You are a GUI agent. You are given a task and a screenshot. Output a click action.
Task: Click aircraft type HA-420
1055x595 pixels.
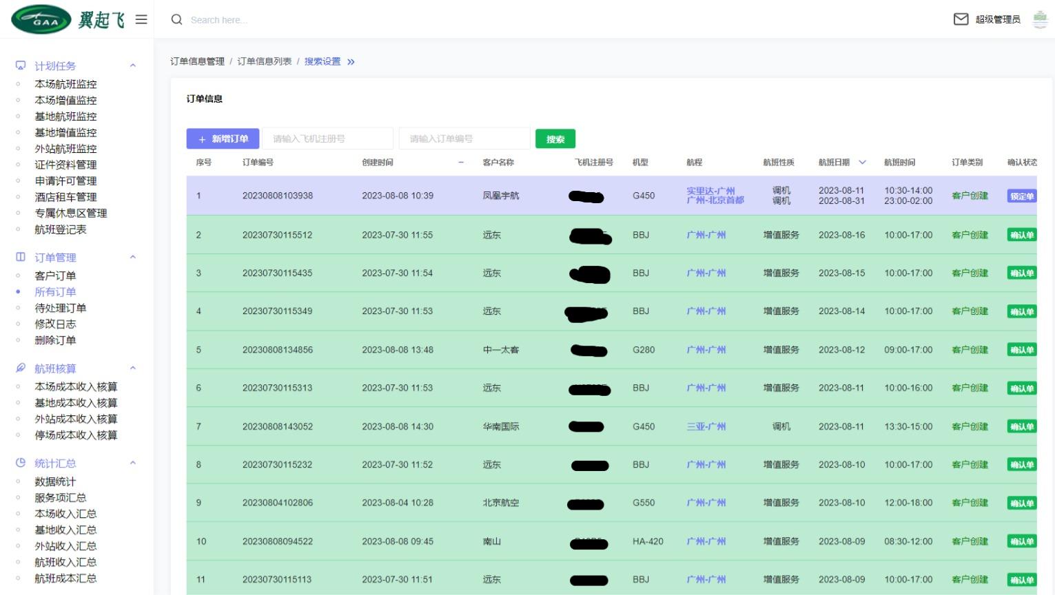point(648,541)
